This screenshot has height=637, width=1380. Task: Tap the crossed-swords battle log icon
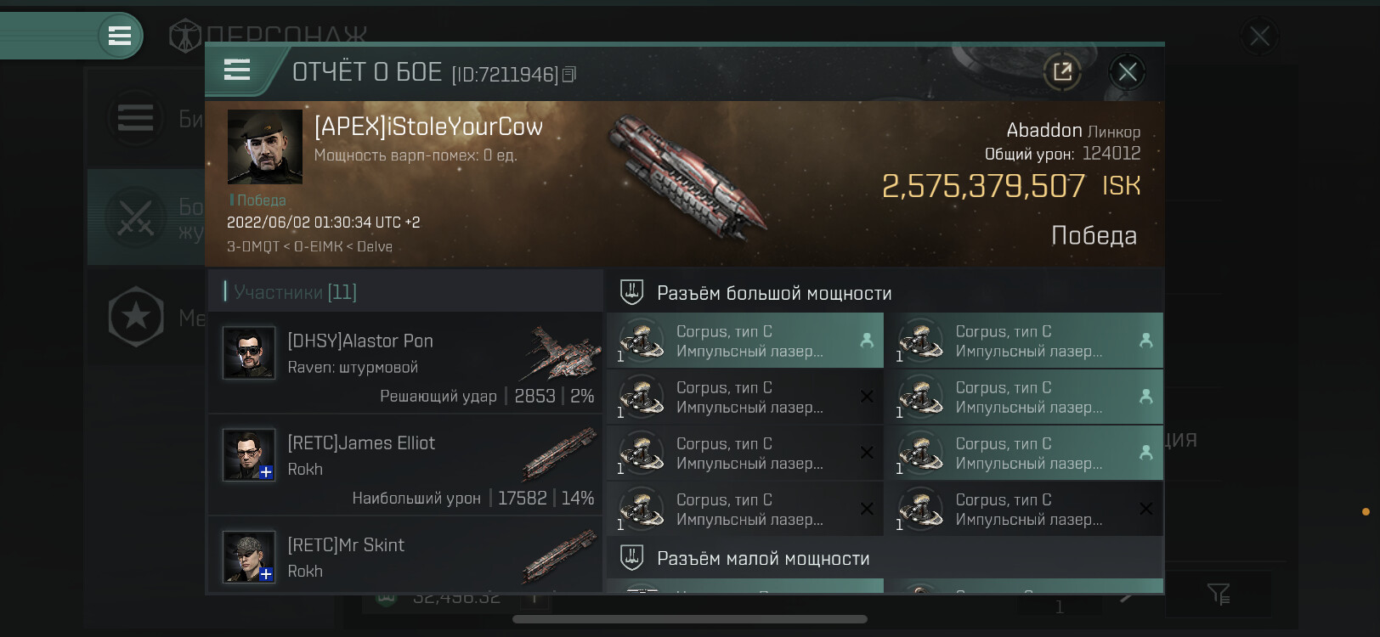click(x=135, y=217)
